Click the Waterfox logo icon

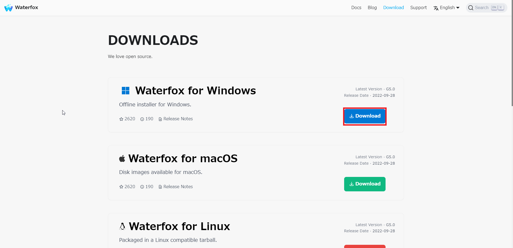9,8
